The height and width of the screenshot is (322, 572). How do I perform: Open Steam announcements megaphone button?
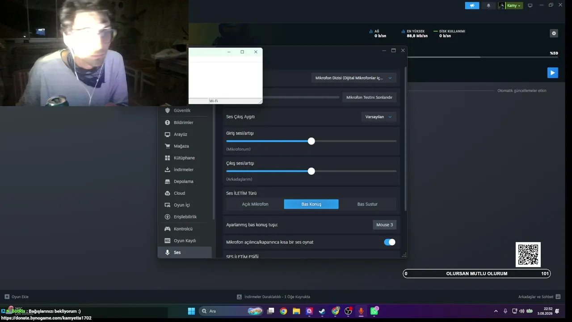[472, 5]
